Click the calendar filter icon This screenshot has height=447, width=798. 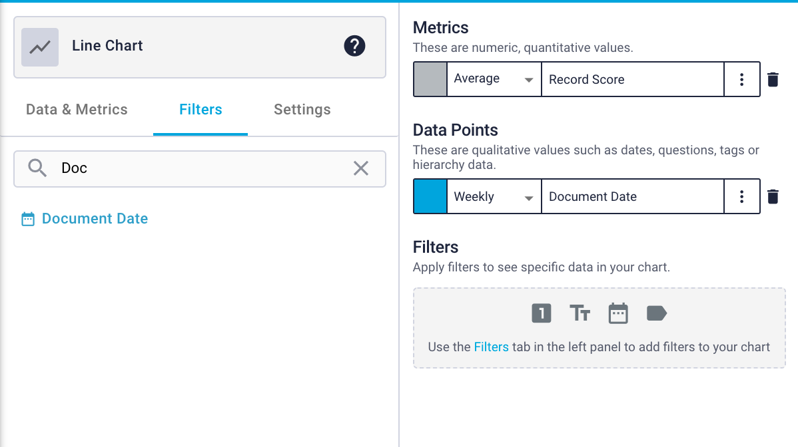618,313
